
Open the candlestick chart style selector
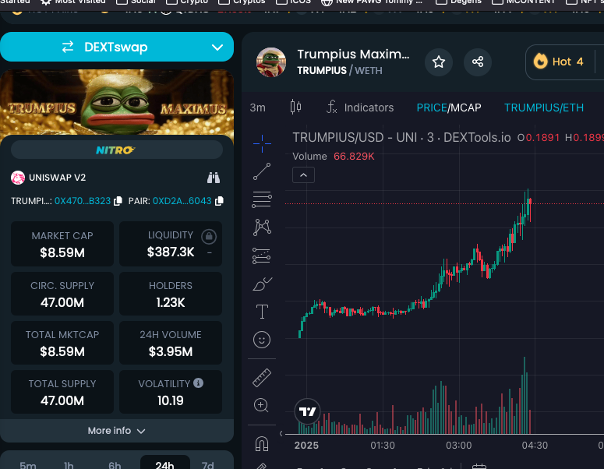pyautogui.click(x=295, y=107)
